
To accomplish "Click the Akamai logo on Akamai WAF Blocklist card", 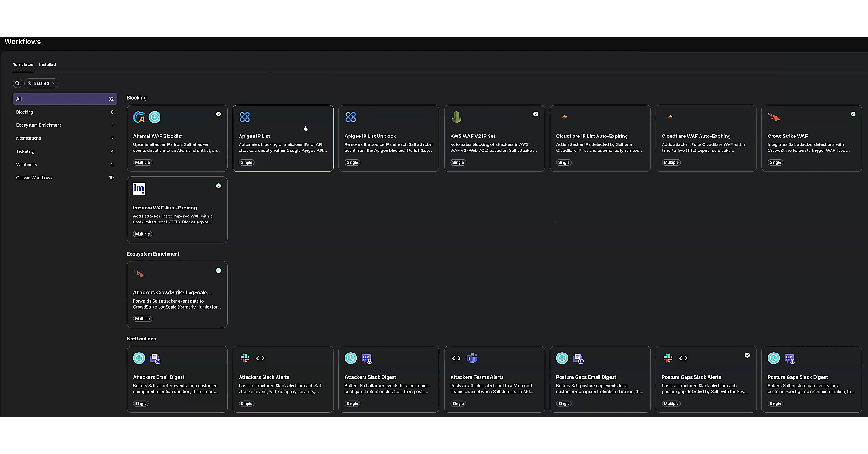I will click(x=139, y=117).
